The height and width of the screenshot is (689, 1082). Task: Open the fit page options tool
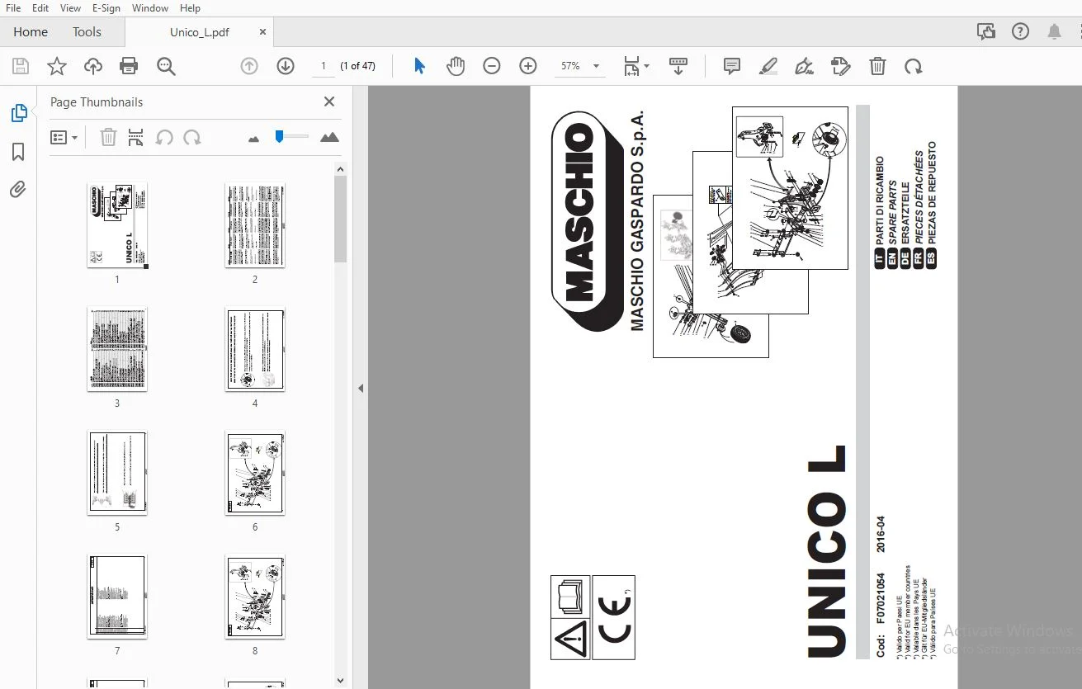(x=636, y=66)
